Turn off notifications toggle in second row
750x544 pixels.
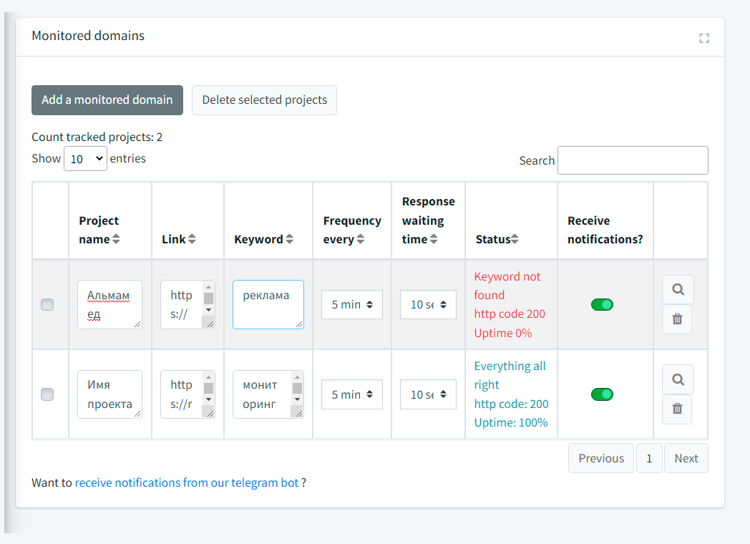pos(602,394)
